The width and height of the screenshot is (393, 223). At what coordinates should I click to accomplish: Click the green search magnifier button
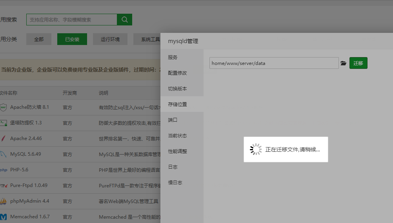(125, 20)
